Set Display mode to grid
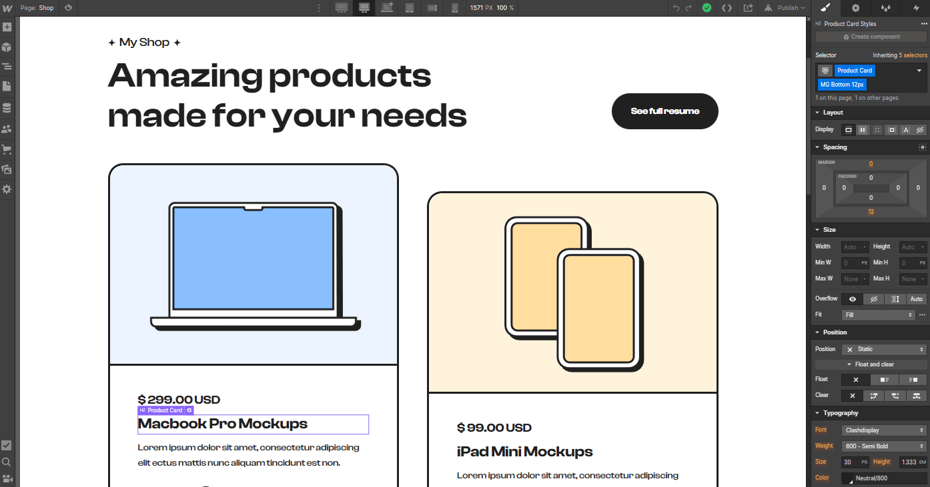 (877, 129)
